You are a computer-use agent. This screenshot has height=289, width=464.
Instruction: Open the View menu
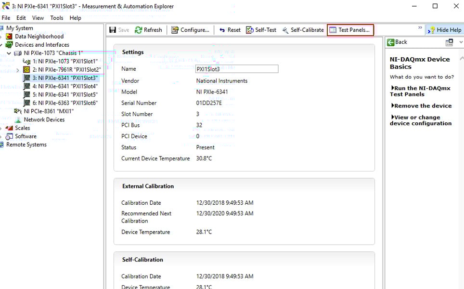pyautogui.click(x=38, y=18)
